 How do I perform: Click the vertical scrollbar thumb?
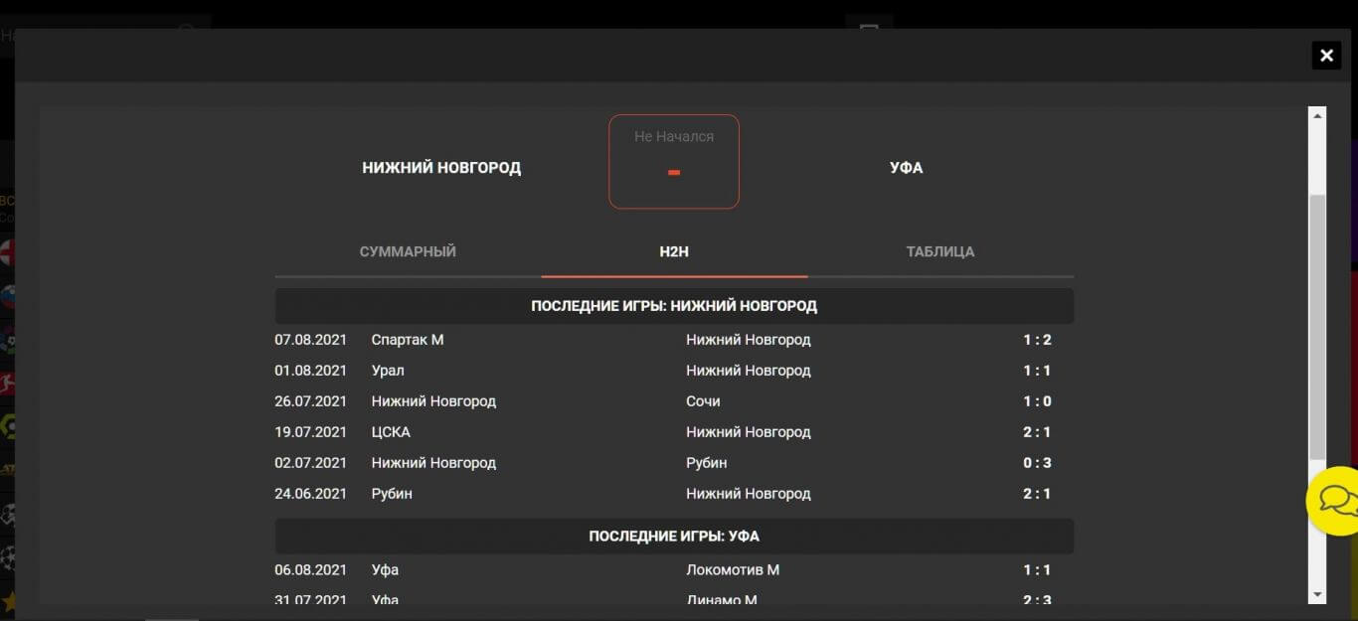click(1317, 326)
